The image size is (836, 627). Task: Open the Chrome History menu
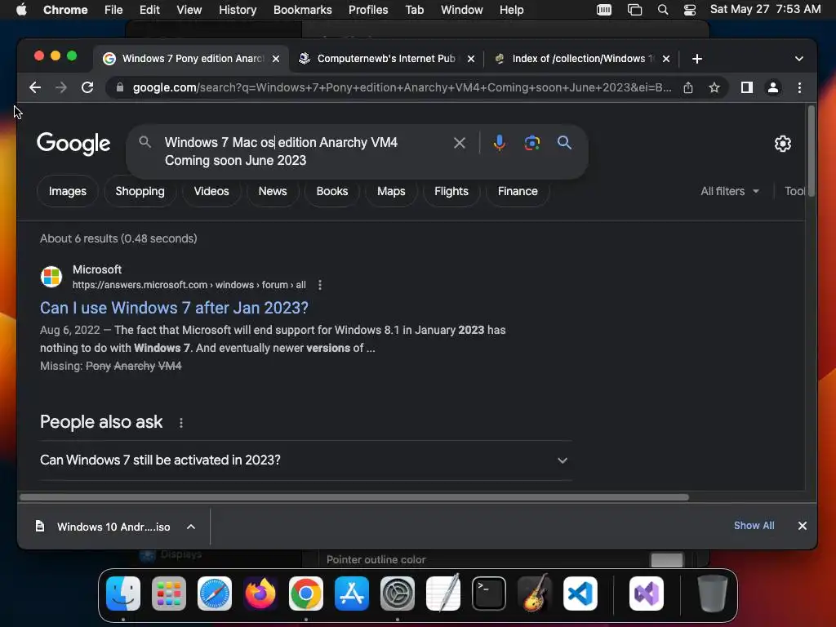pos(238,10)
